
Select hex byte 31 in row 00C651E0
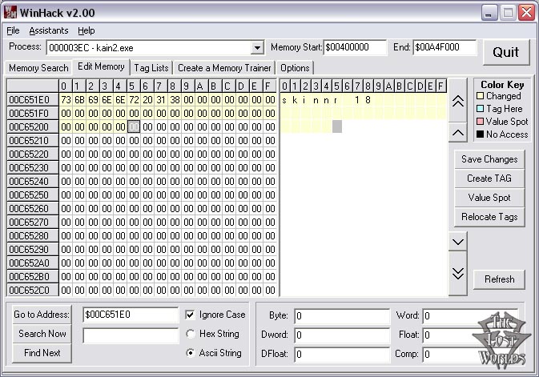(161, 100)
